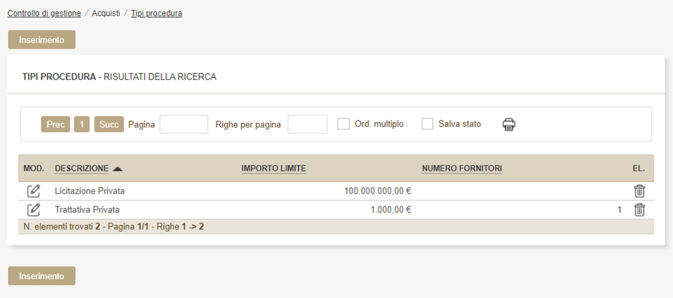Click the edit icon for Licitazione Privata
Image resolution: width=673 pixels, height=298 pixels.
34,191
